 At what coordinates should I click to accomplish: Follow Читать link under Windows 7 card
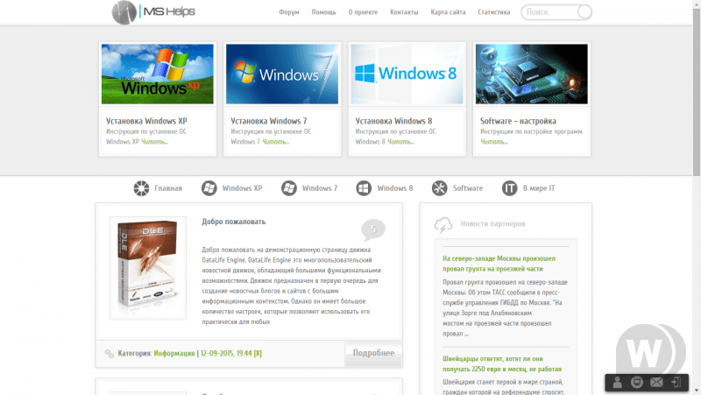coord(275,142)
